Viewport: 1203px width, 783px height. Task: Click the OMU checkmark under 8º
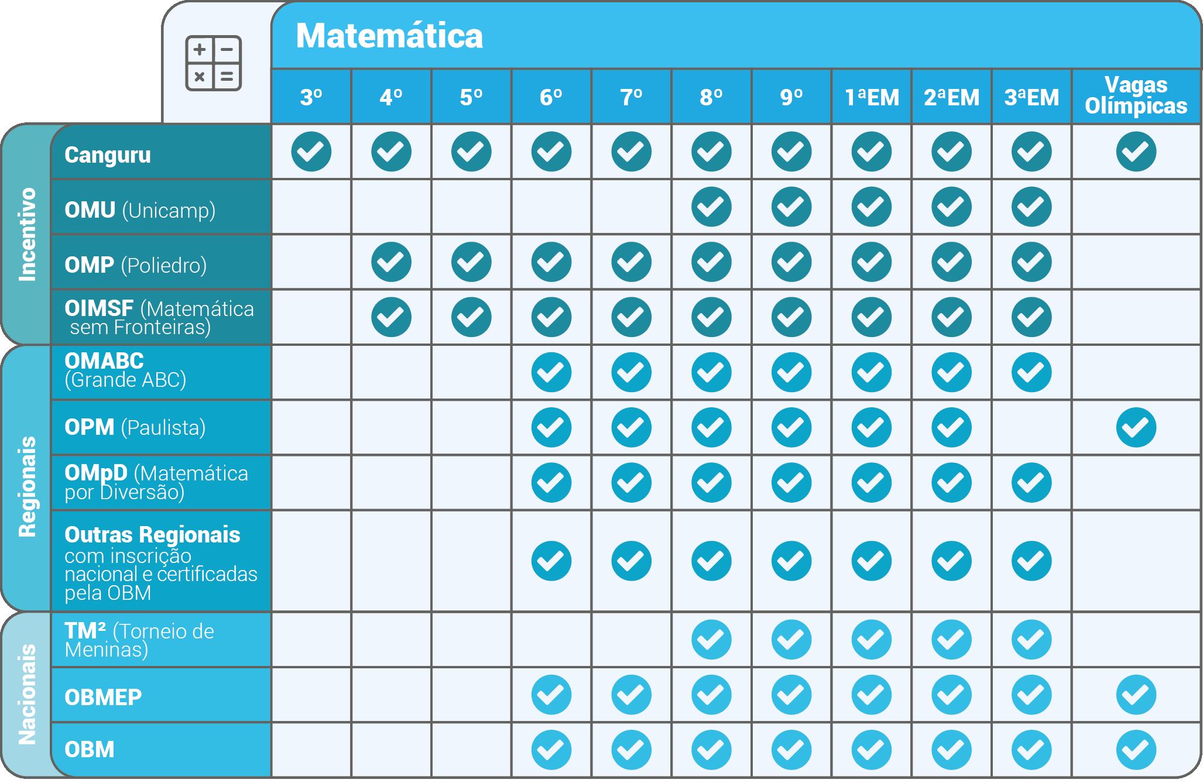point(711,207)
